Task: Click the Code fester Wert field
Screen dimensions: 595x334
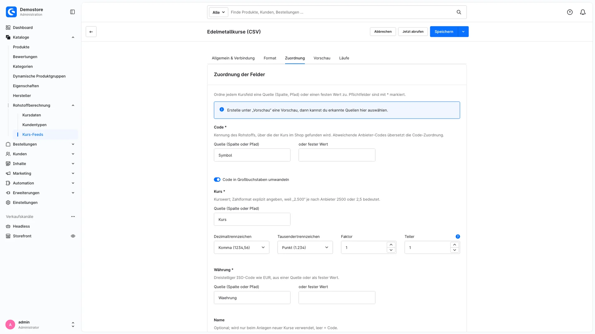Action: (337, 155)
